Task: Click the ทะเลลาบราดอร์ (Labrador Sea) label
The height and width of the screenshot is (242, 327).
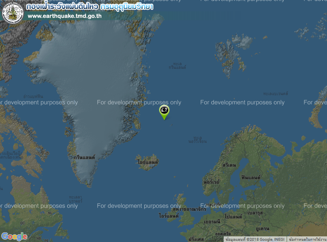Action: (75, 199)
